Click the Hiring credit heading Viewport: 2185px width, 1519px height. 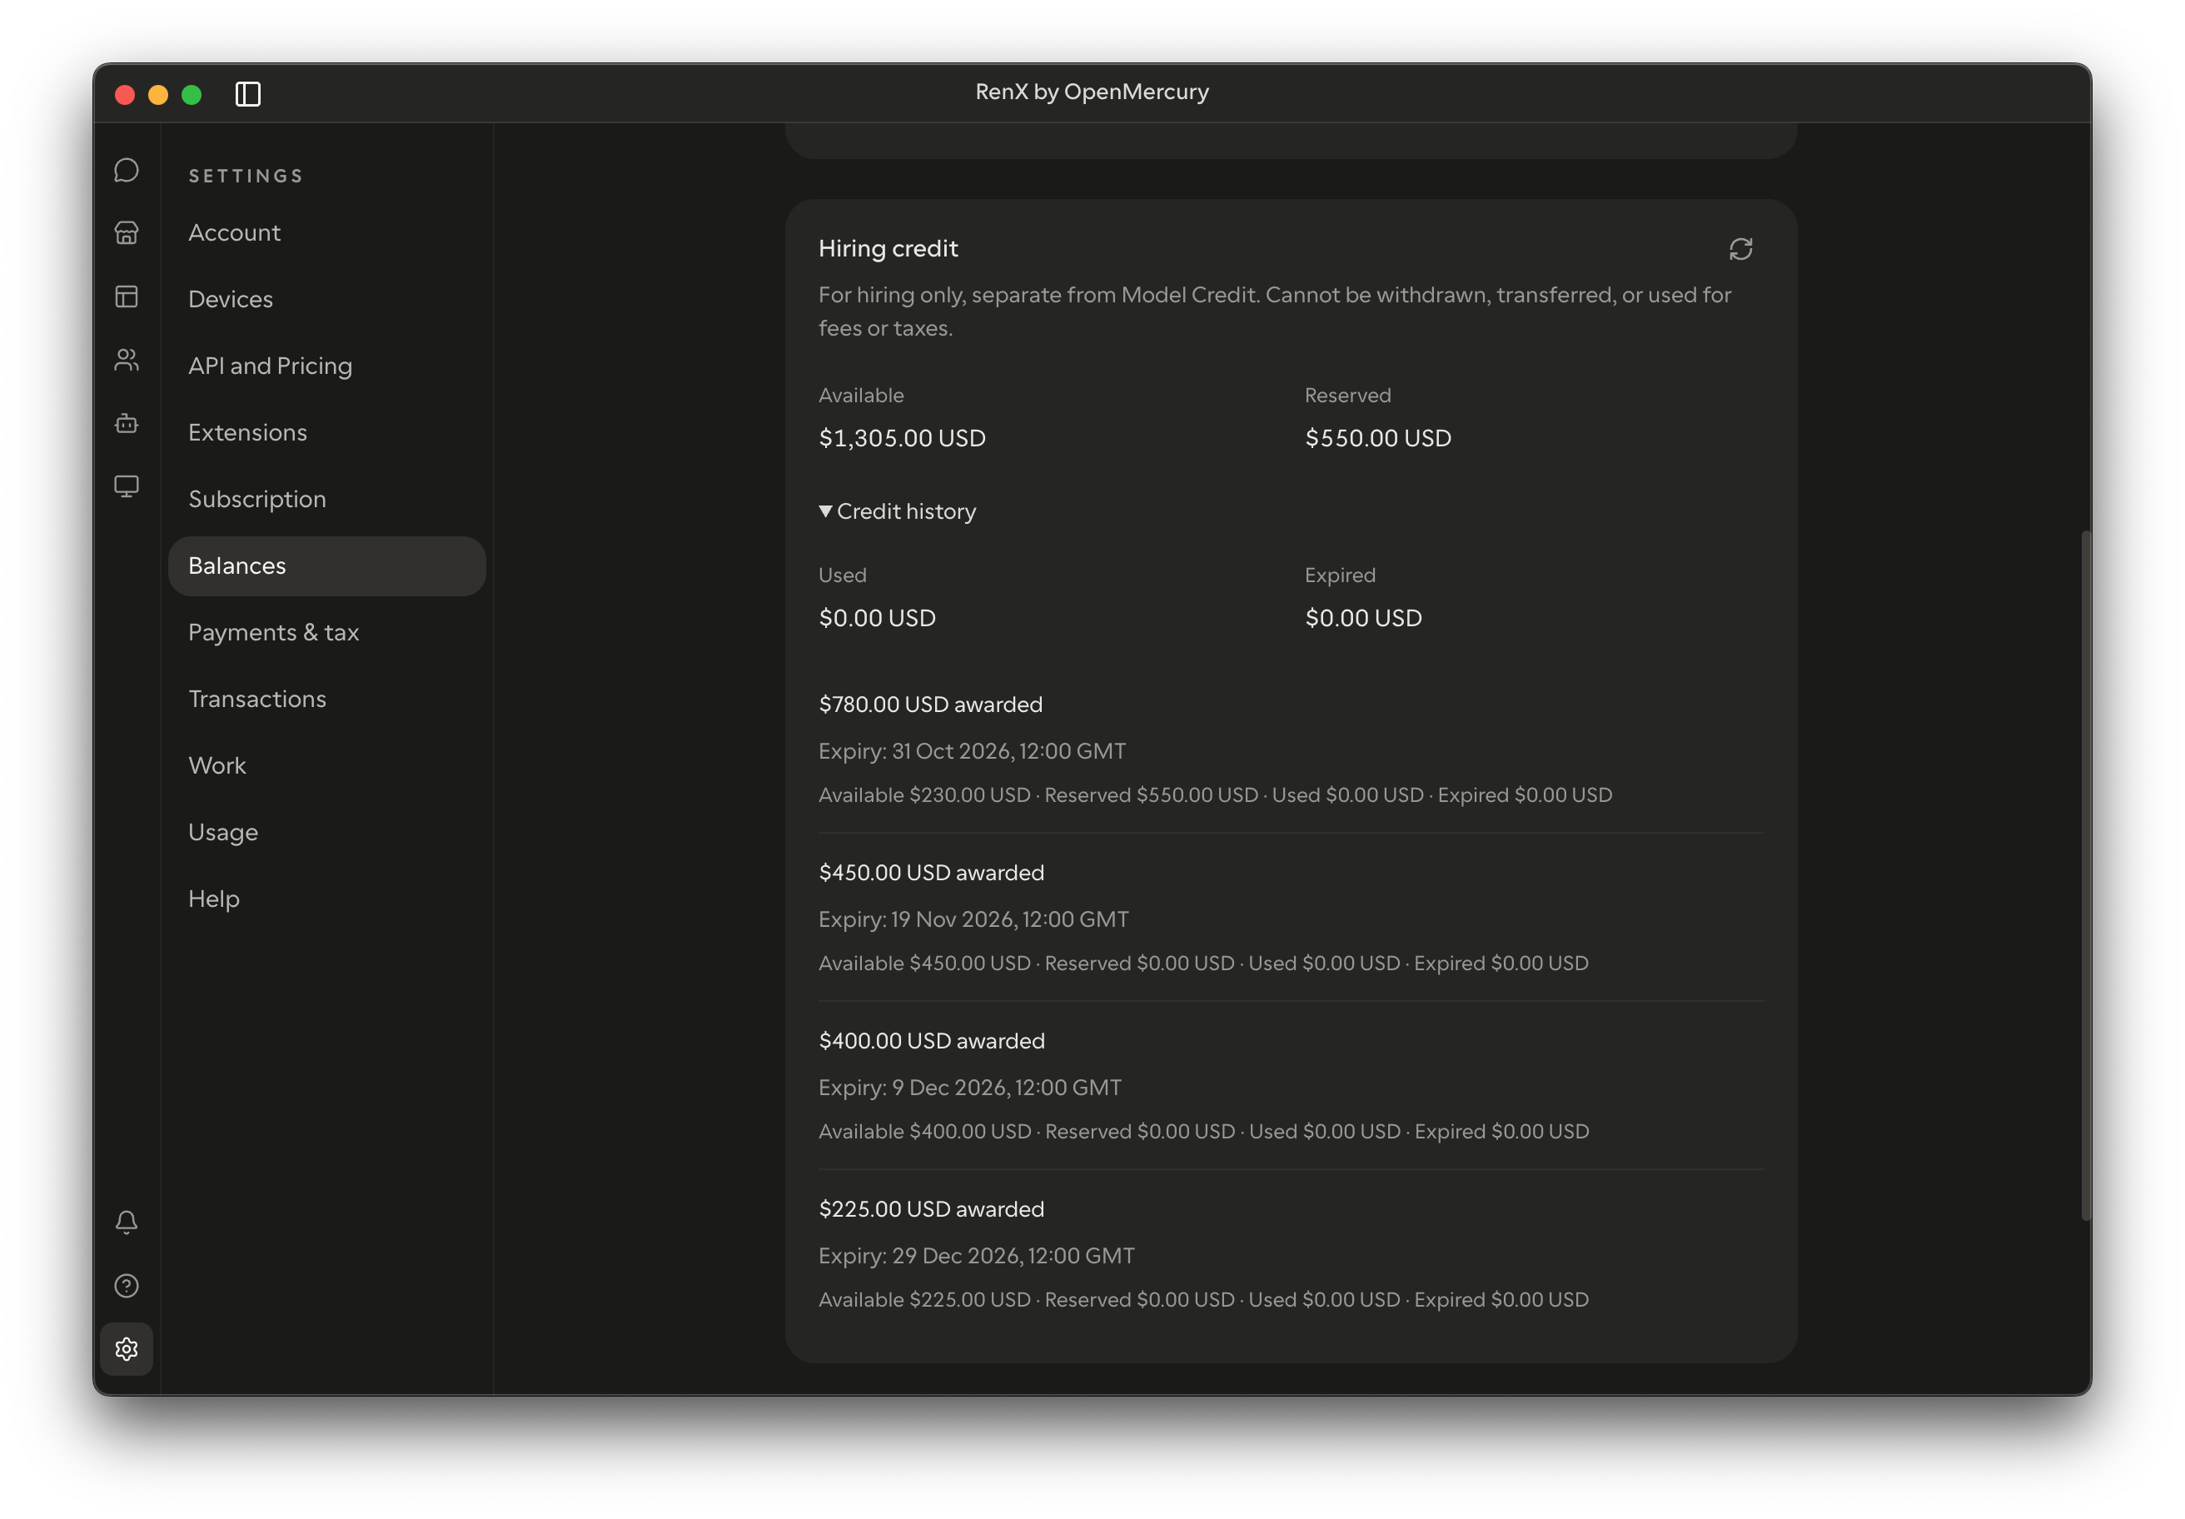pyautogui.click(x=888, y=248)
